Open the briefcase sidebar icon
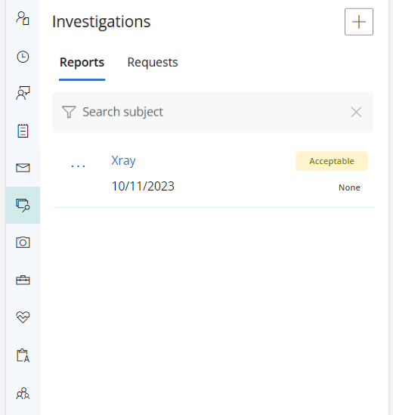The image size is (393, 415). pos(23,280)
